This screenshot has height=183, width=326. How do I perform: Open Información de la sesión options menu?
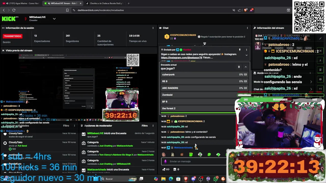coord(153,28)
